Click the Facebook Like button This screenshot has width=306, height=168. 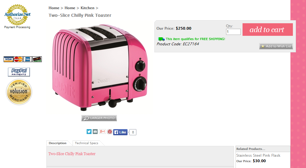120,132
